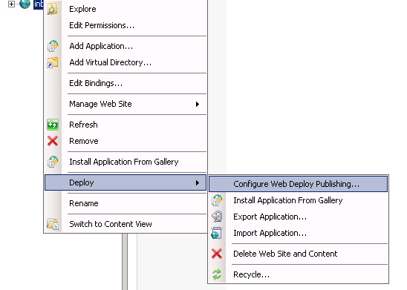
Task: Select Delete Web Site and Content
Action: tap(299, 254)
